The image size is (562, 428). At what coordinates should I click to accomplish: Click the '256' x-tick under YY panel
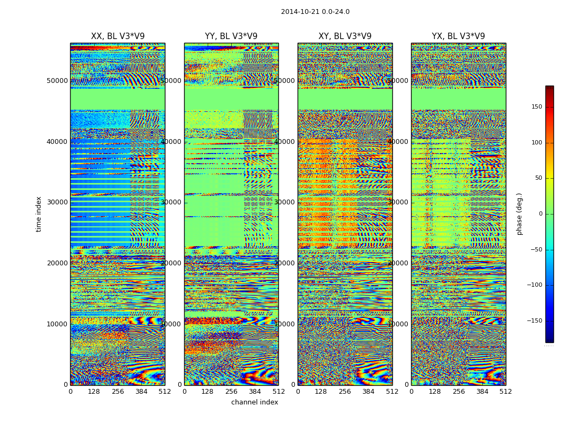[x=231, y=392]
